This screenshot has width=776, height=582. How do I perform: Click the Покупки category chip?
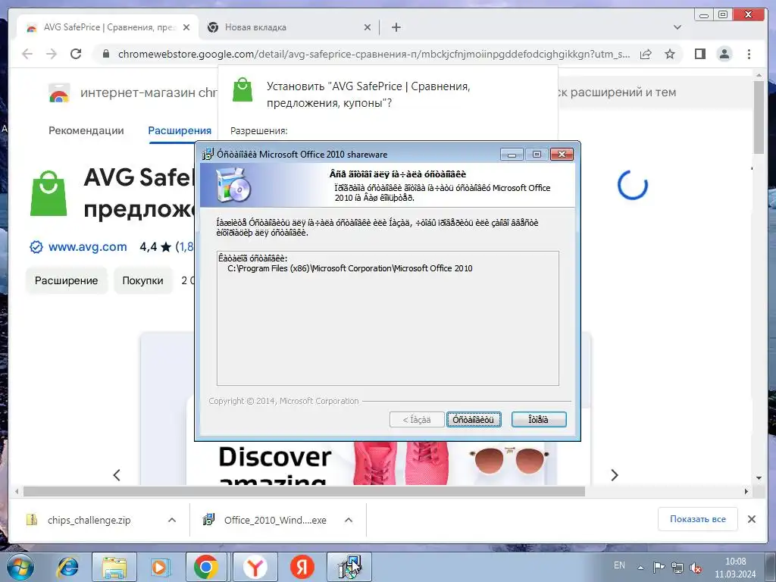click(142, 280)
